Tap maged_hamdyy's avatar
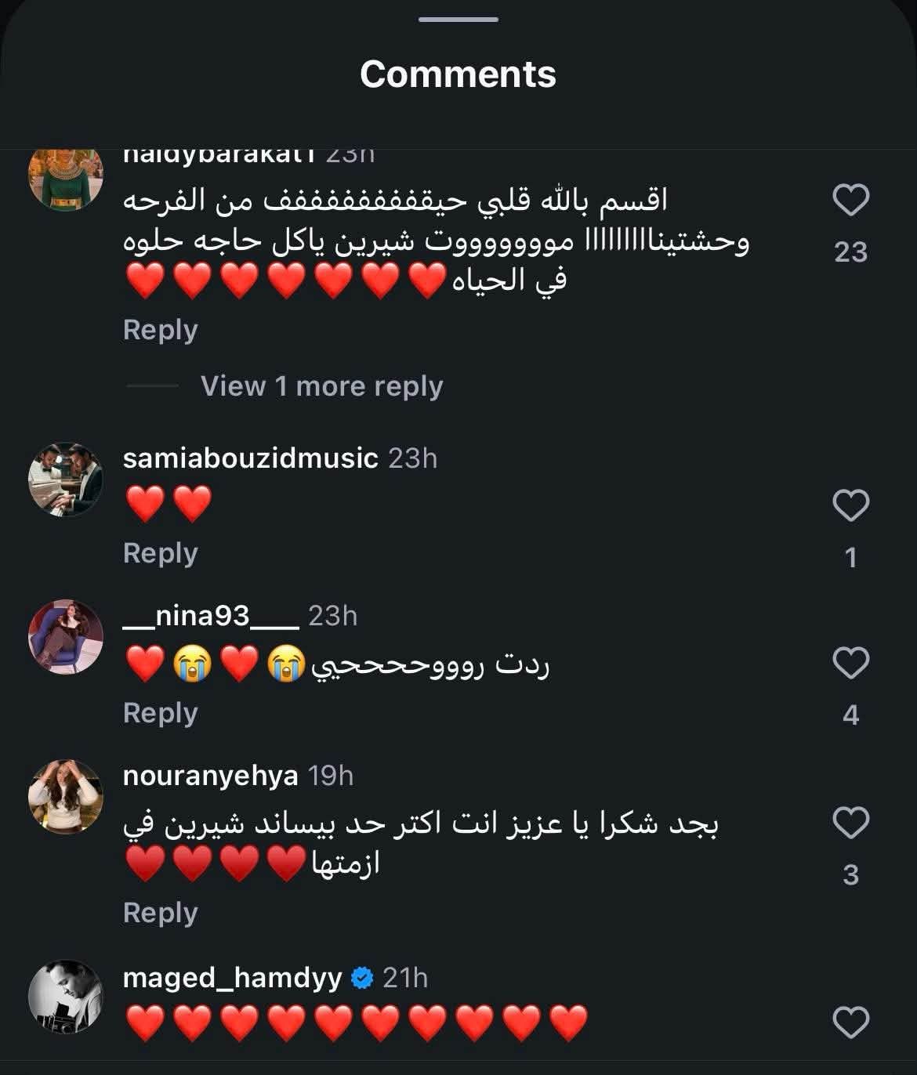 [x=66, y=997]
